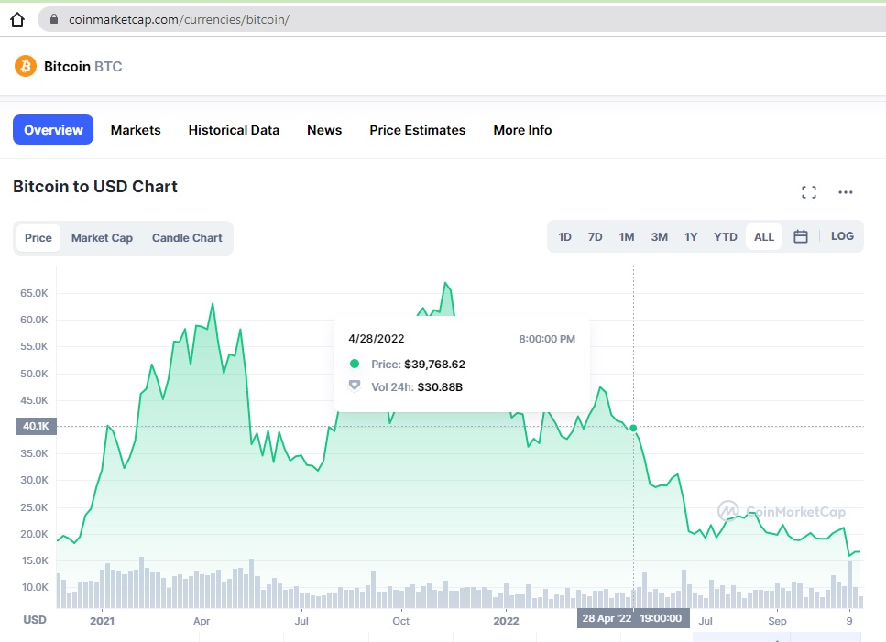The width and height of the screenshot is (886, 642).
Task: Click the 50.0K y-axis label
Action: [34, 374]
